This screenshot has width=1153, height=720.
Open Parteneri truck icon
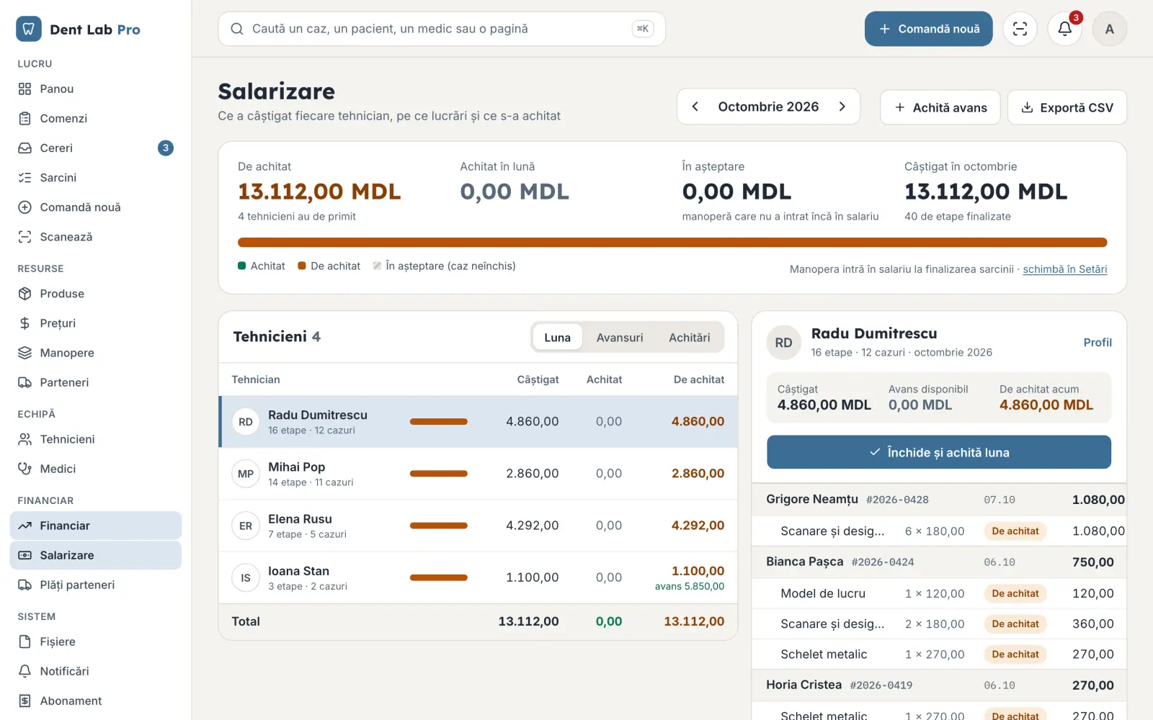[x=25, y=382]
